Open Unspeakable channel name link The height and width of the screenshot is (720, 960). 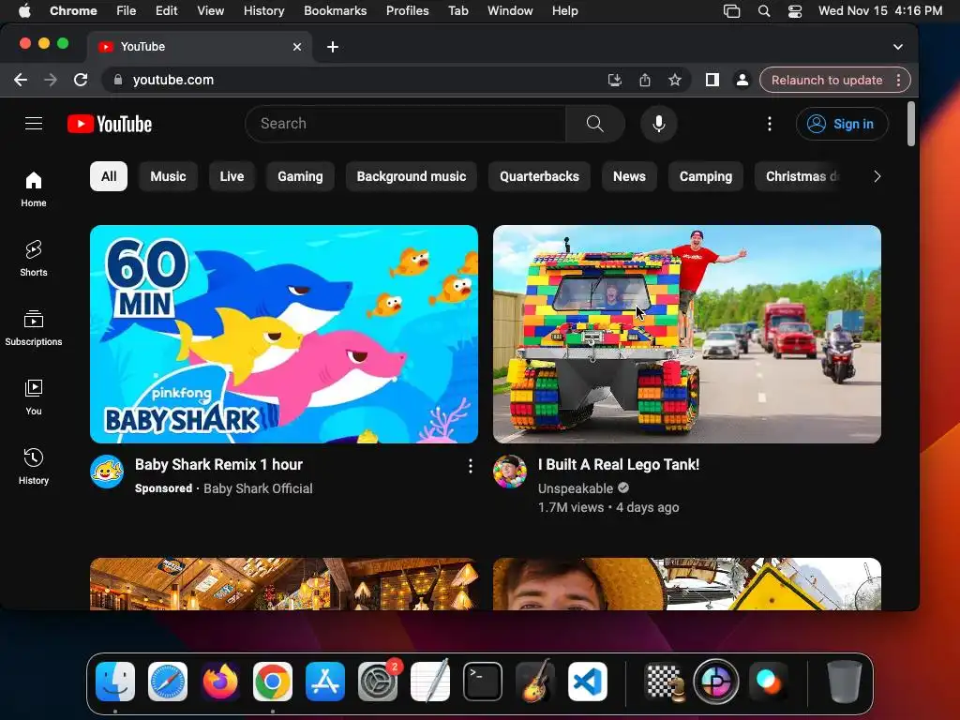pyautogui.click(x=576, y=488)
